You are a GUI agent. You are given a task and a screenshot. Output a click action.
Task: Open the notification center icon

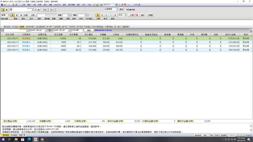pos(249,139)
